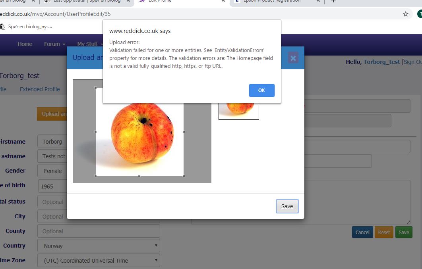Expand the Forum dropdown menu
The image size is (422, 269).
coord(54,44)
